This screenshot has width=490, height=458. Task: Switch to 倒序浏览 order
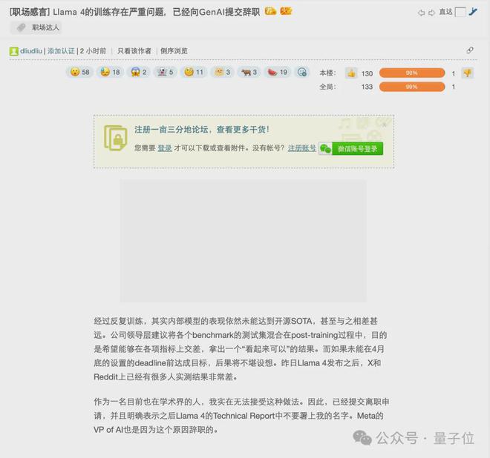click(174, 51)
